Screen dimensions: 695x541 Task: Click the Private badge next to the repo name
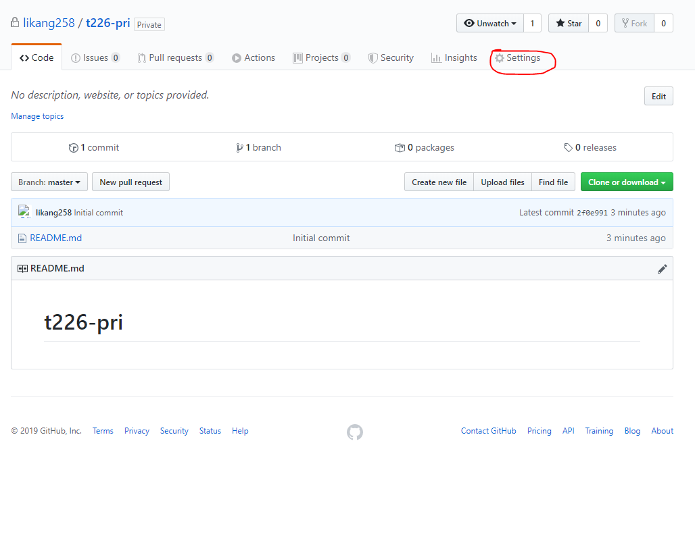149,25
